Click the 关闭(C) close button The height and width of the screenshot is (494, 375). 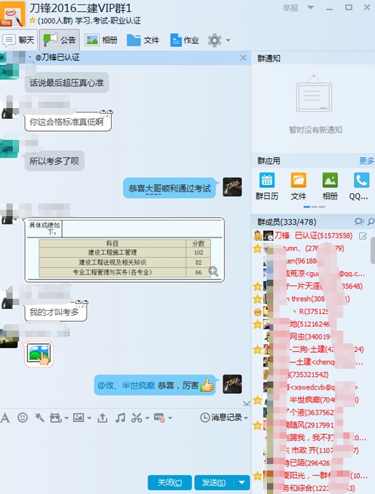pos(170,483)
